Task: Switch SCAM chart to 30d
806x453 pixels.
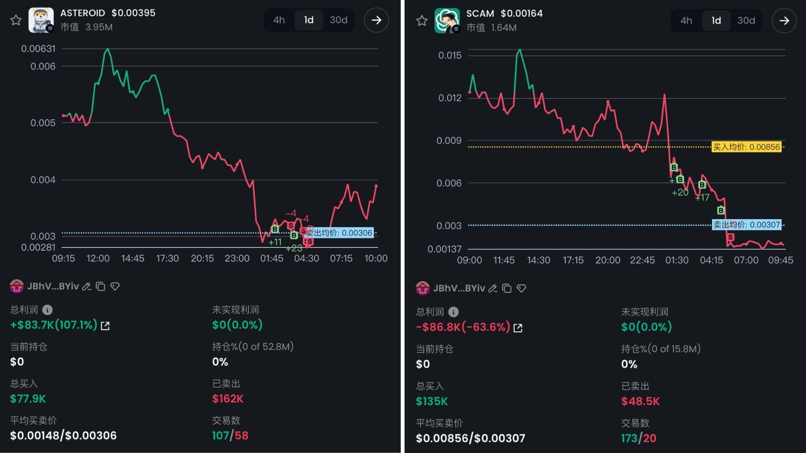Action: [746, 21]
